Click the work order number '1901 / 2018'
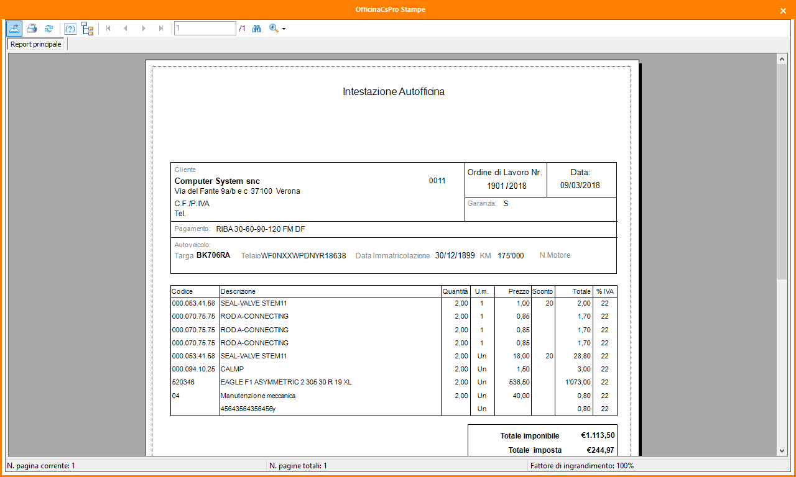The image size is (796, 477). click(506, 186)
